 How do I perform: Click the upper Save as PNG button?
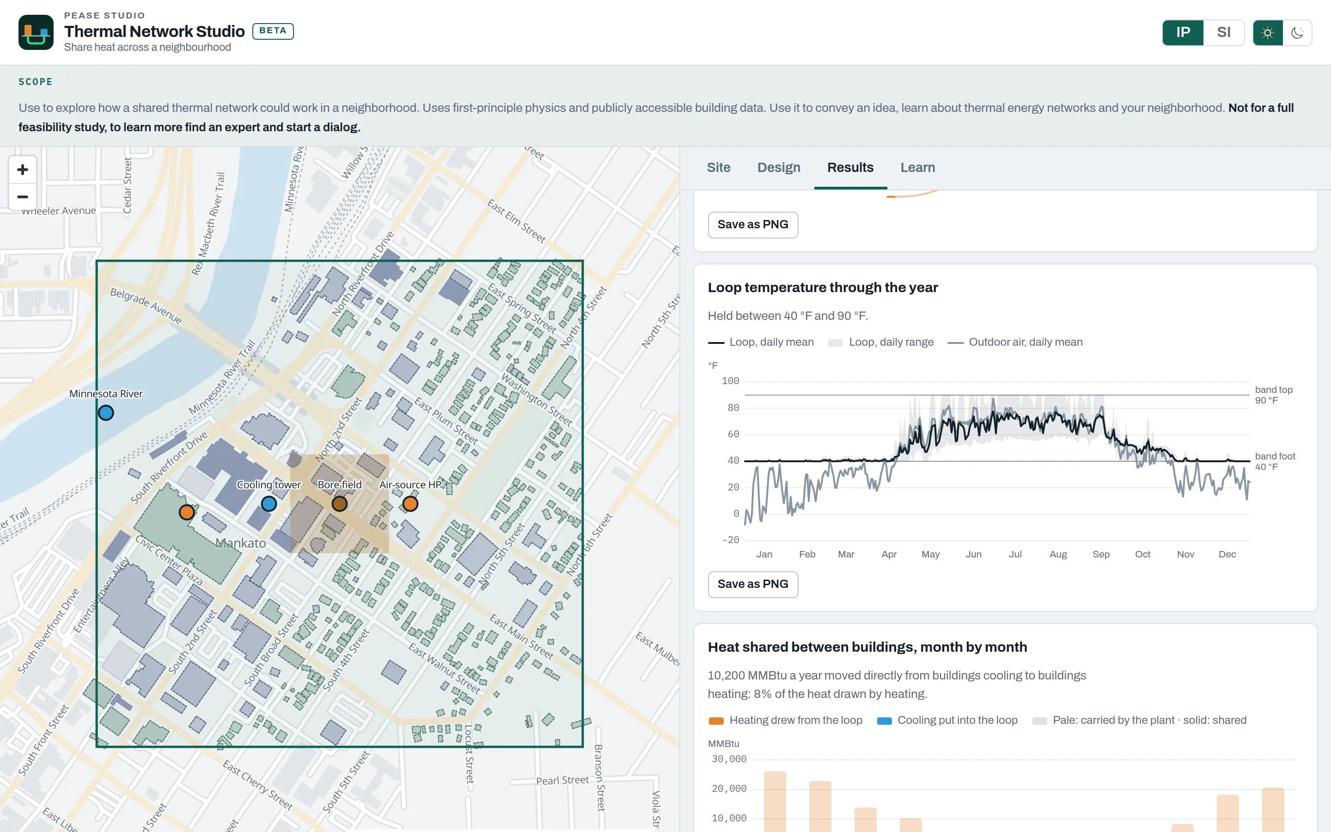[x=752, y=225]
